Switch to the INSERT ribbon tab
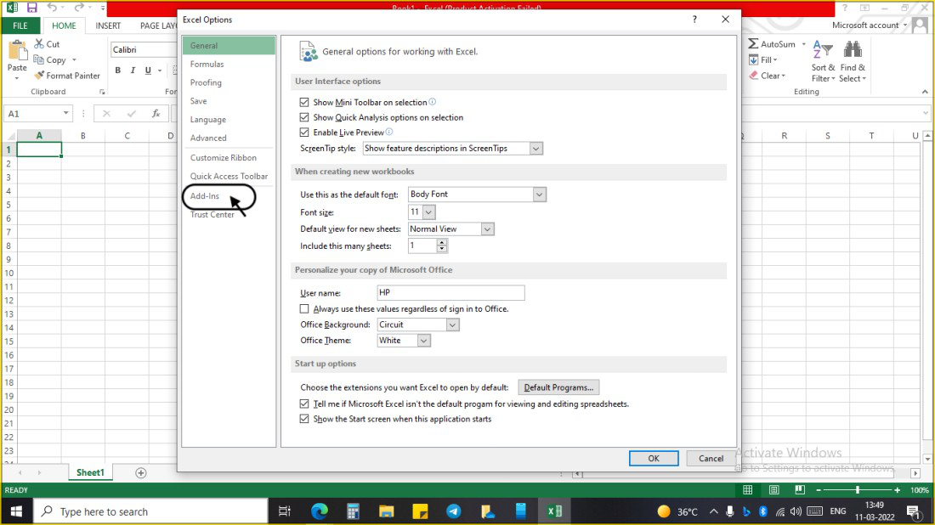Screen dimensions: 935x525 coord(108,25)
